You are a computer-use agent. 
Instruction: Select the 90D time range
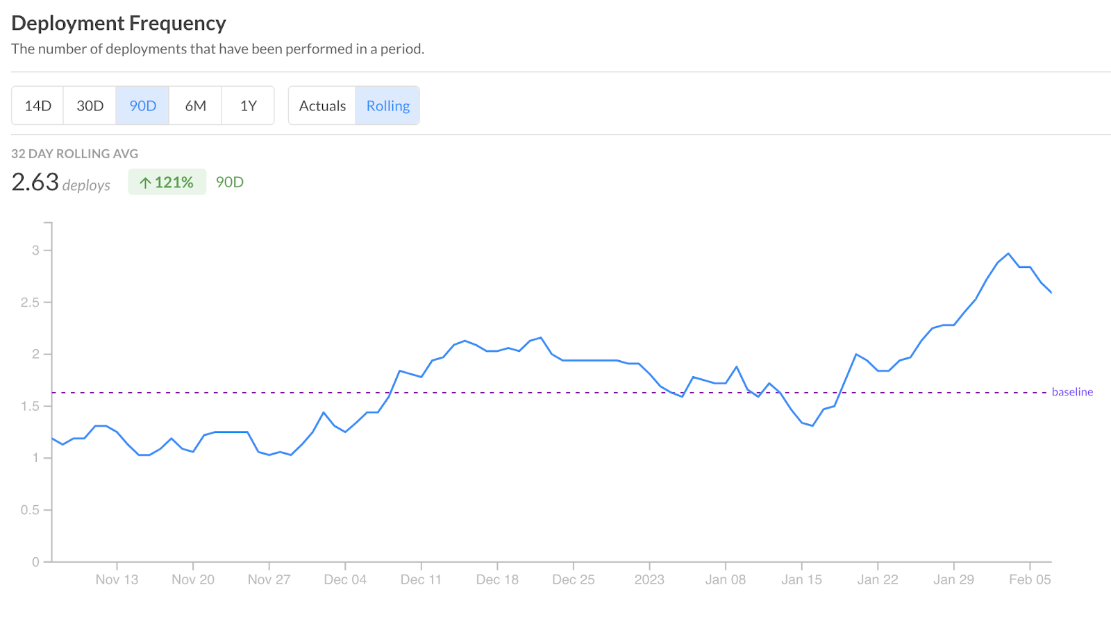click(142, 105)
